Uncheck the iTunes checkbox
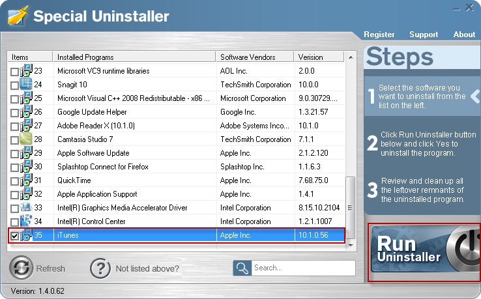This screenshot has width=481, height=299. 14,236
